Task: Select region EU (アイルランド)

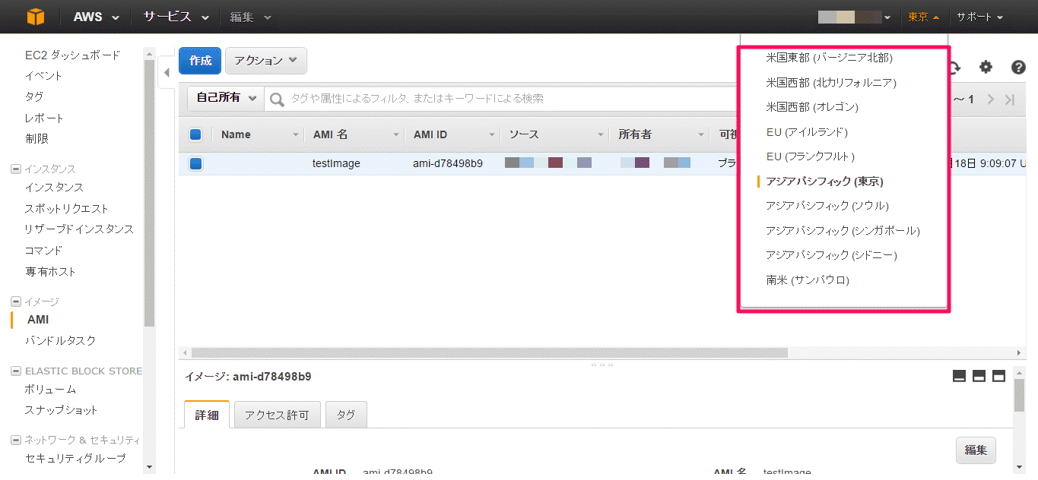Action: (x=807, y=132)
